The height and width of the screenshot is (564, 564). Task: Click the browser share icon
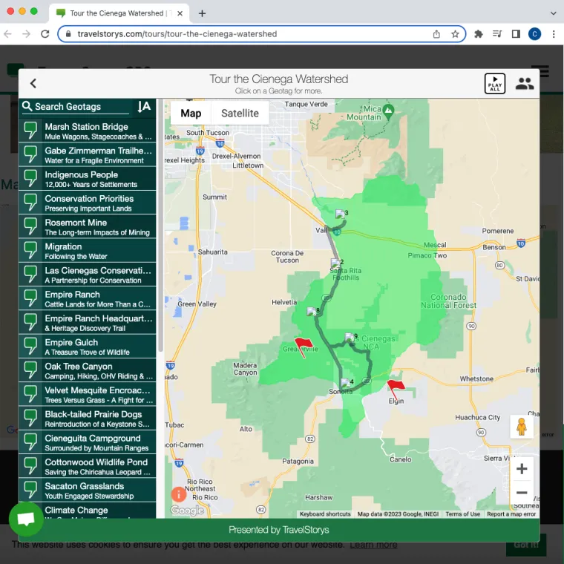[436, 34]
